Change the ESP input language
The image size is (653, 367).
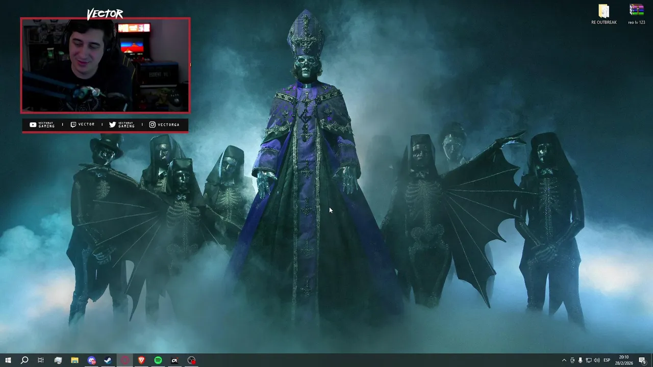point(607,360)
